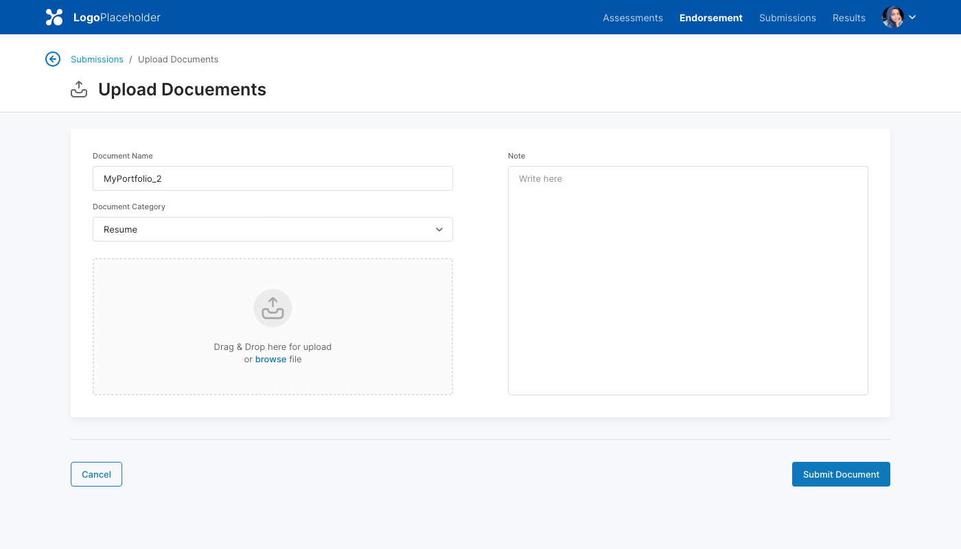Click the Cancel button

(x=96, y=474)
